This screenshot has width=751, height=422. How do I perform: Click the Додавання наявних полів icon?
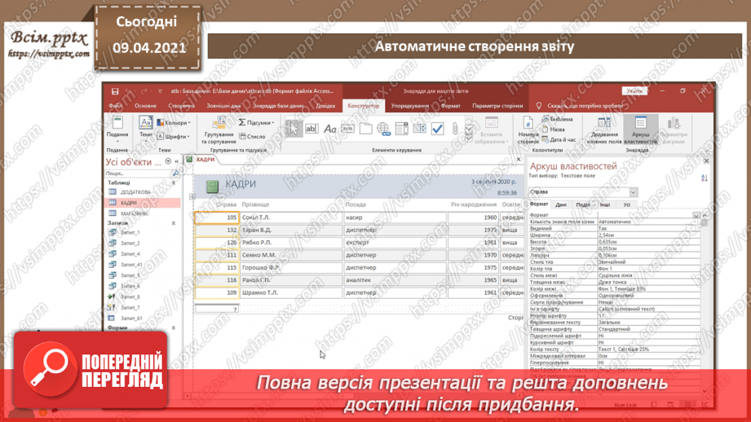click(604, 130)
